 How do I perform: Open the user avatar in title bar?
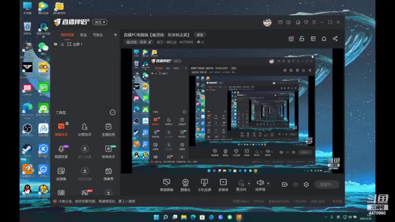click(x=267, y=22)
